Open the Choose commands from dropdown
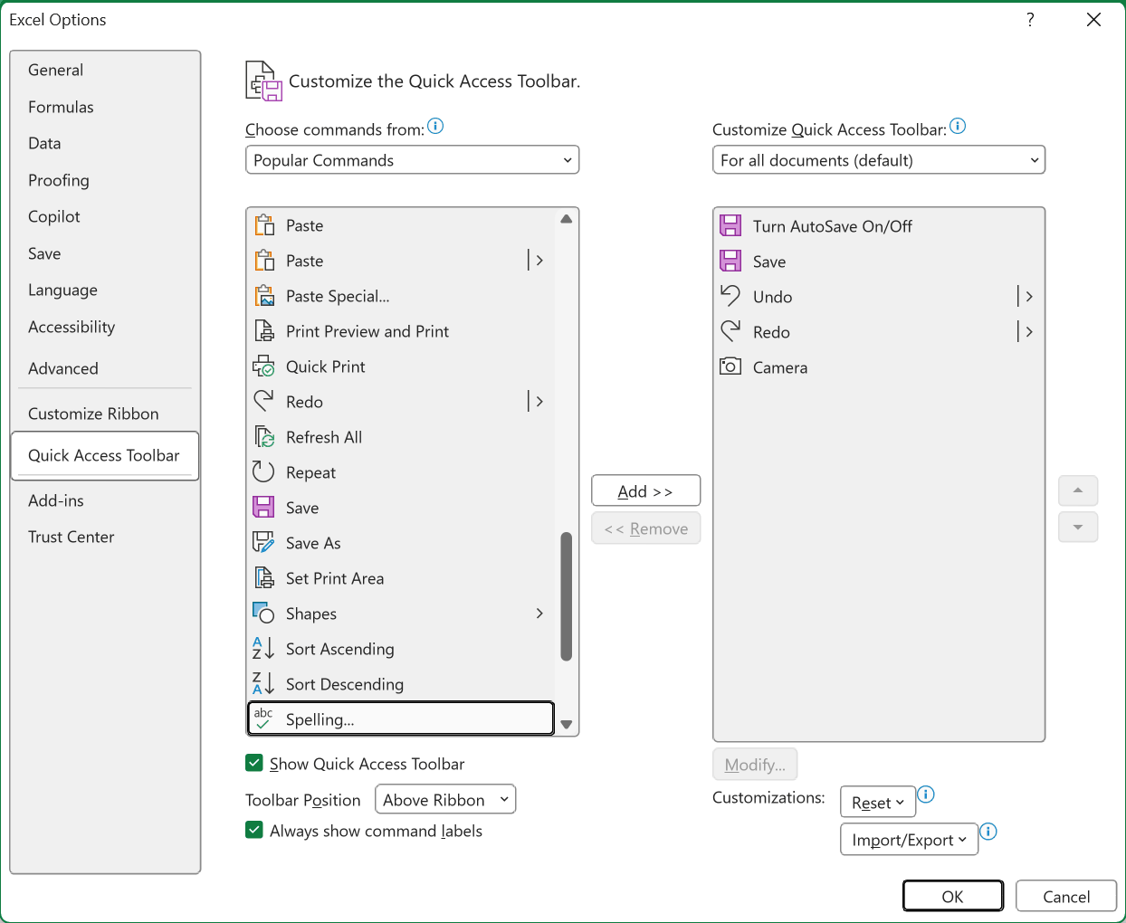The width and height of the screenshot is (1126, 923). tap(412, 160)
